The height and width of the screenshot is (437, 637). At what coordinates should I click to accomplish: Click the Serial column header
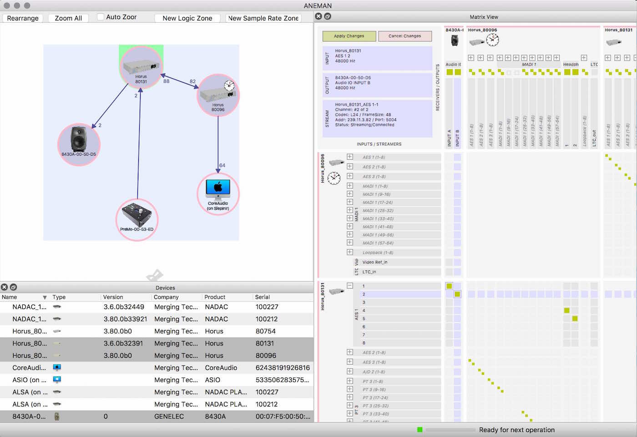tap(263, 297)
